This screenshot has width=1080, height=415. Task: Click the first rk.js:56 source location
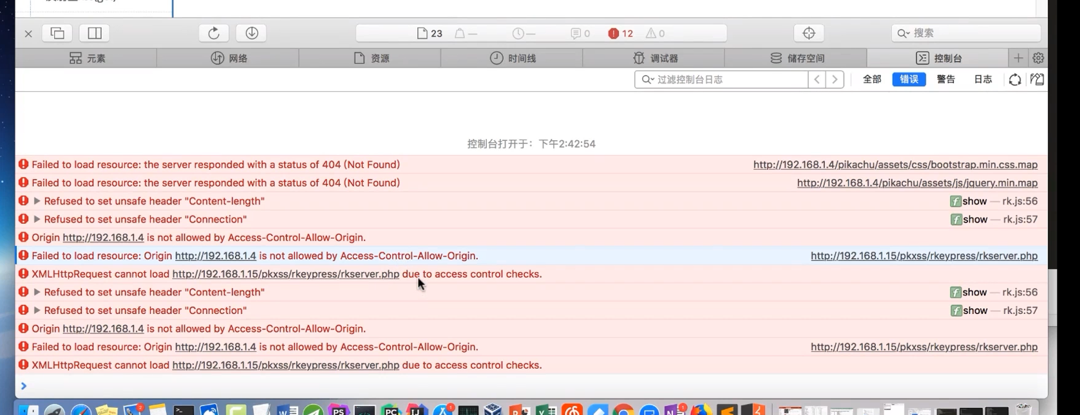pyautogui.click(x=1020, y=201)
